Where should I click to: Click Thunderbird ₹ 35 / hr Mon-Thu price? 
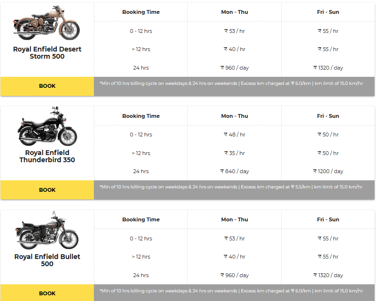coord(234,153)
